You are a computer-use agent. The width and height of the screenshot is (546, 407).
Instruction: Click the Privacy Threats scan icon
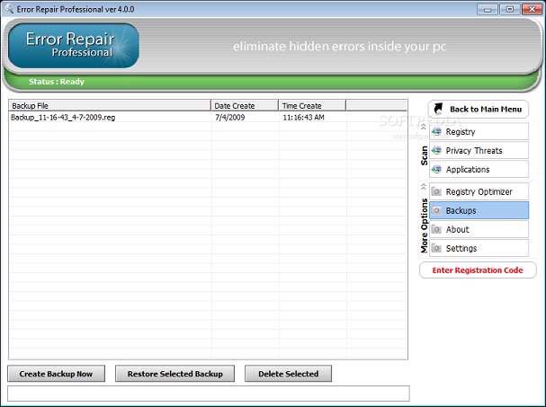tap(436, 150)
